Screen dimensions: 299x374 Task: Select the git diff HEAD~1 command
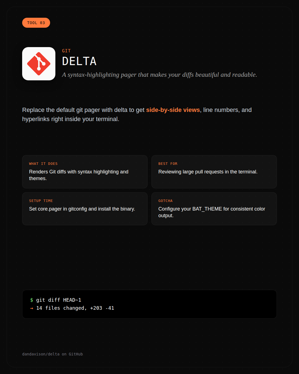(59, 300)
